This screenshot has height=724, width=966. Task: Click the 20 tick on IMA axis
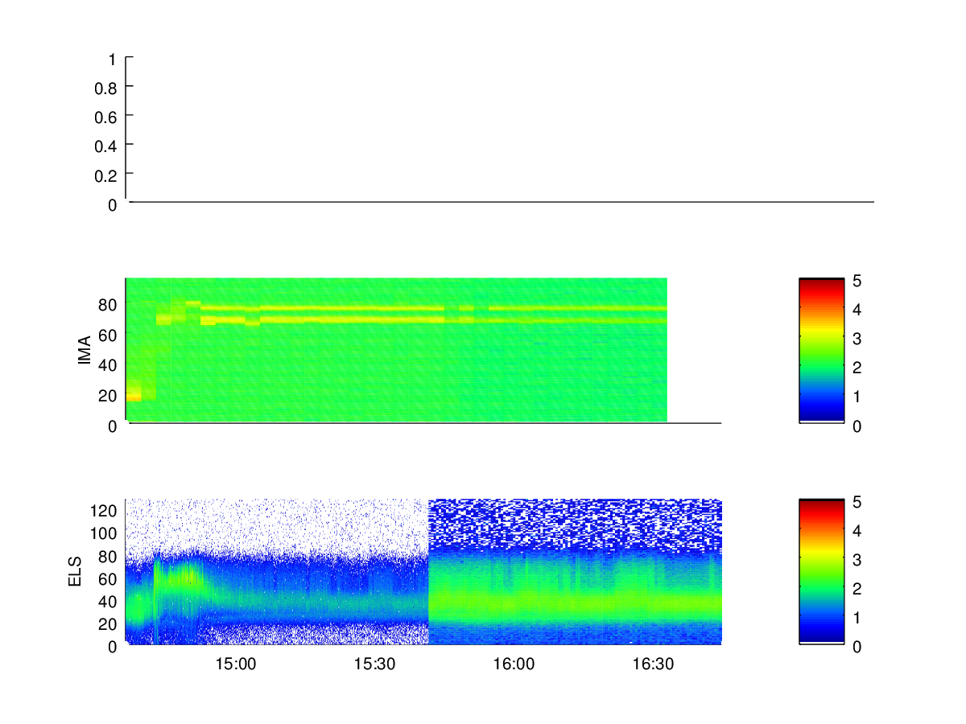coord(109,396)
